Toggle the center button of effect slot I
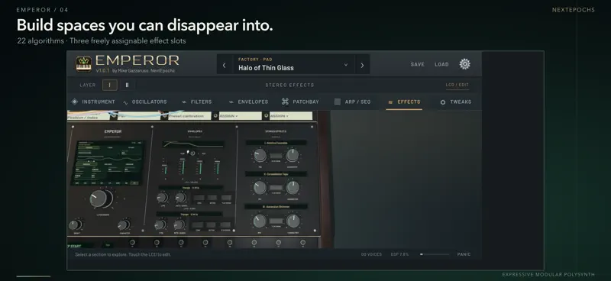Viewport: 611px width, 281px height. pos(276,156)
